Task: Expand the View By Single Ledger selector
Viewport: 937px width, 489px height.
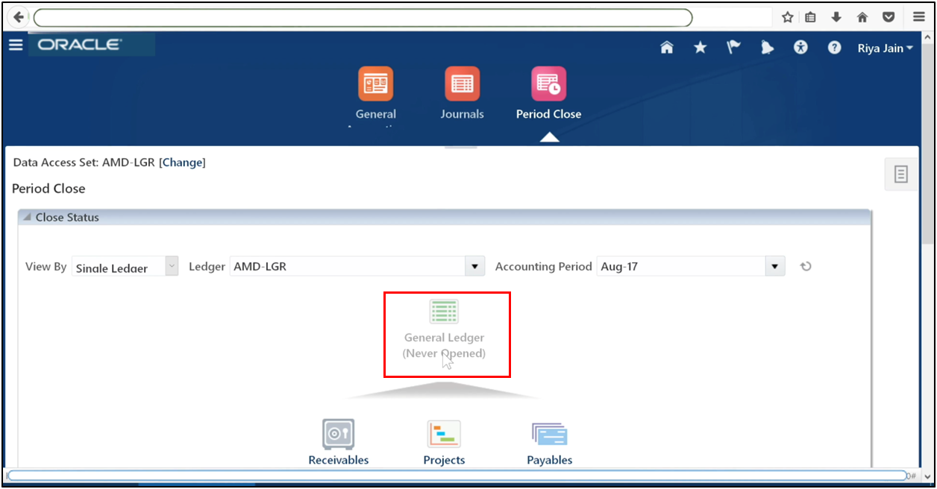Action: (x=170, y=266)
